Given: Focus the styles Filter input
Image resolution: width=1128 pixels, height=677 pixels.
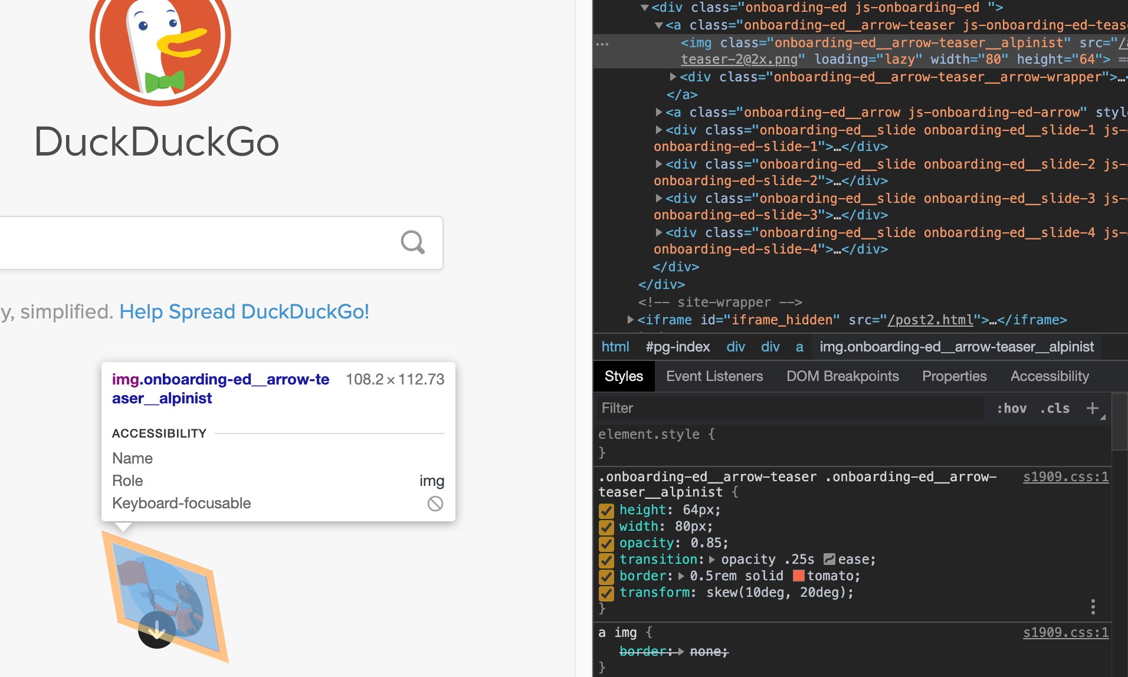Looking at the screenshot, I should point(789,408).
